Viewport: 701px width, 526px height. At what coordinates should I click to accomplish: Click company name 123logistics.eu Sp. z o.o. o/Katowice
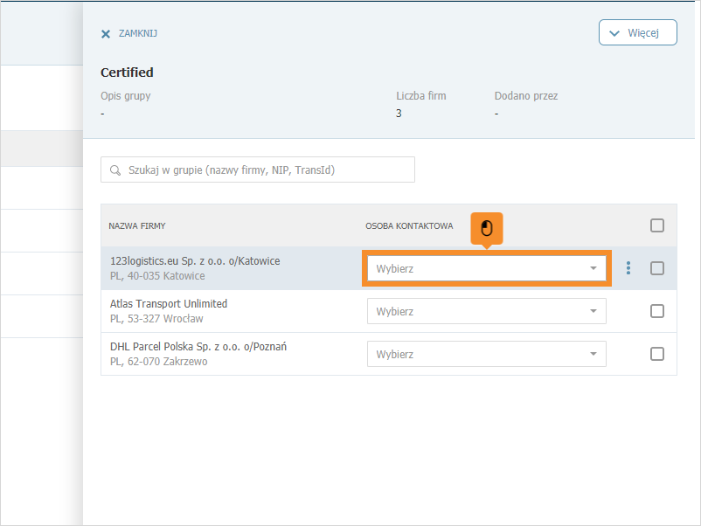click(x=195, y=261)
